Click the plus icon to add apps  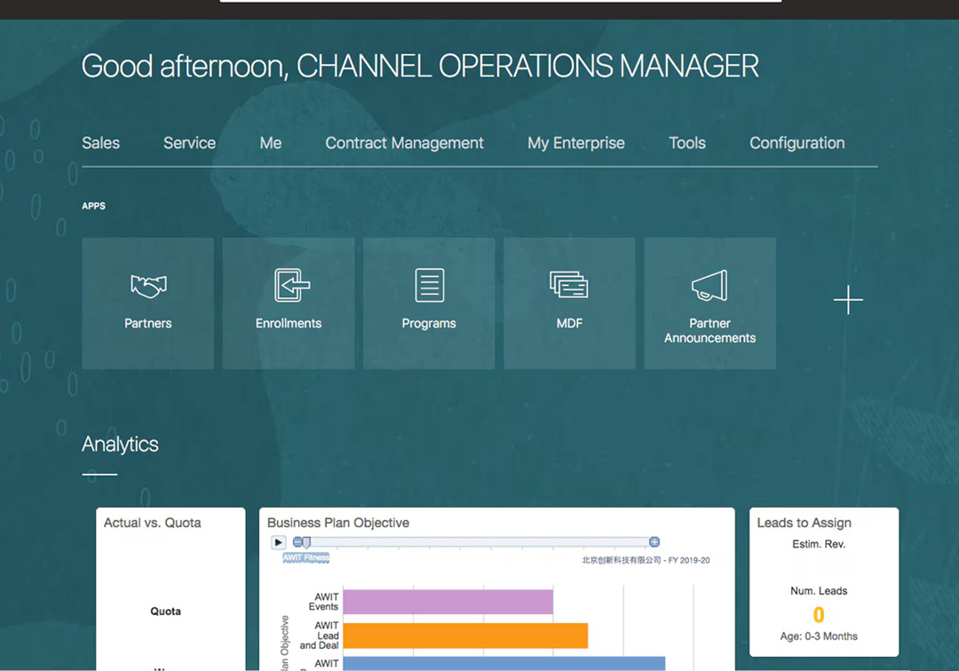pyautogui.click(x=848, y=300)
